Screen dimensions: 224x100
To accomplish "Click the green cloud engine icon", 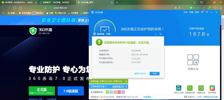I will click(107, 92).
